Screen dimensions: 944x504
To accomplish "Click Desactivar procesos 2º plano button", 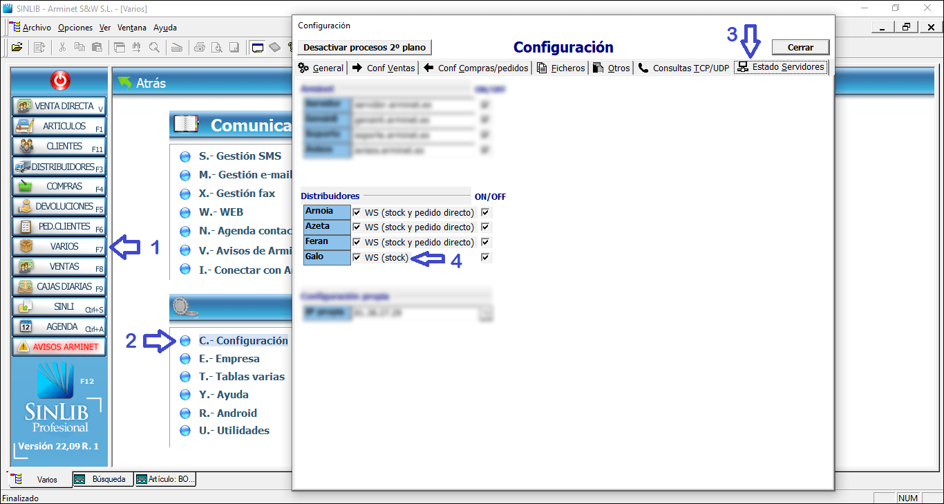I will pos(365,47).
